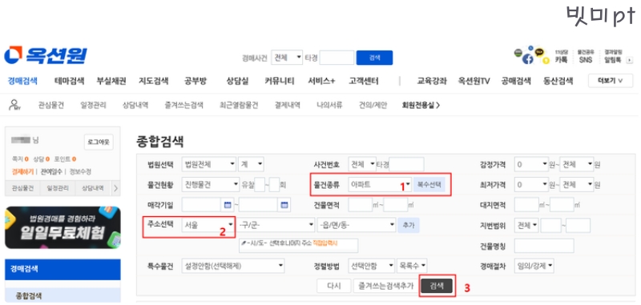Open the 커뮤니티 menu
The image size is (641, 305).
[x=279, y=81]
